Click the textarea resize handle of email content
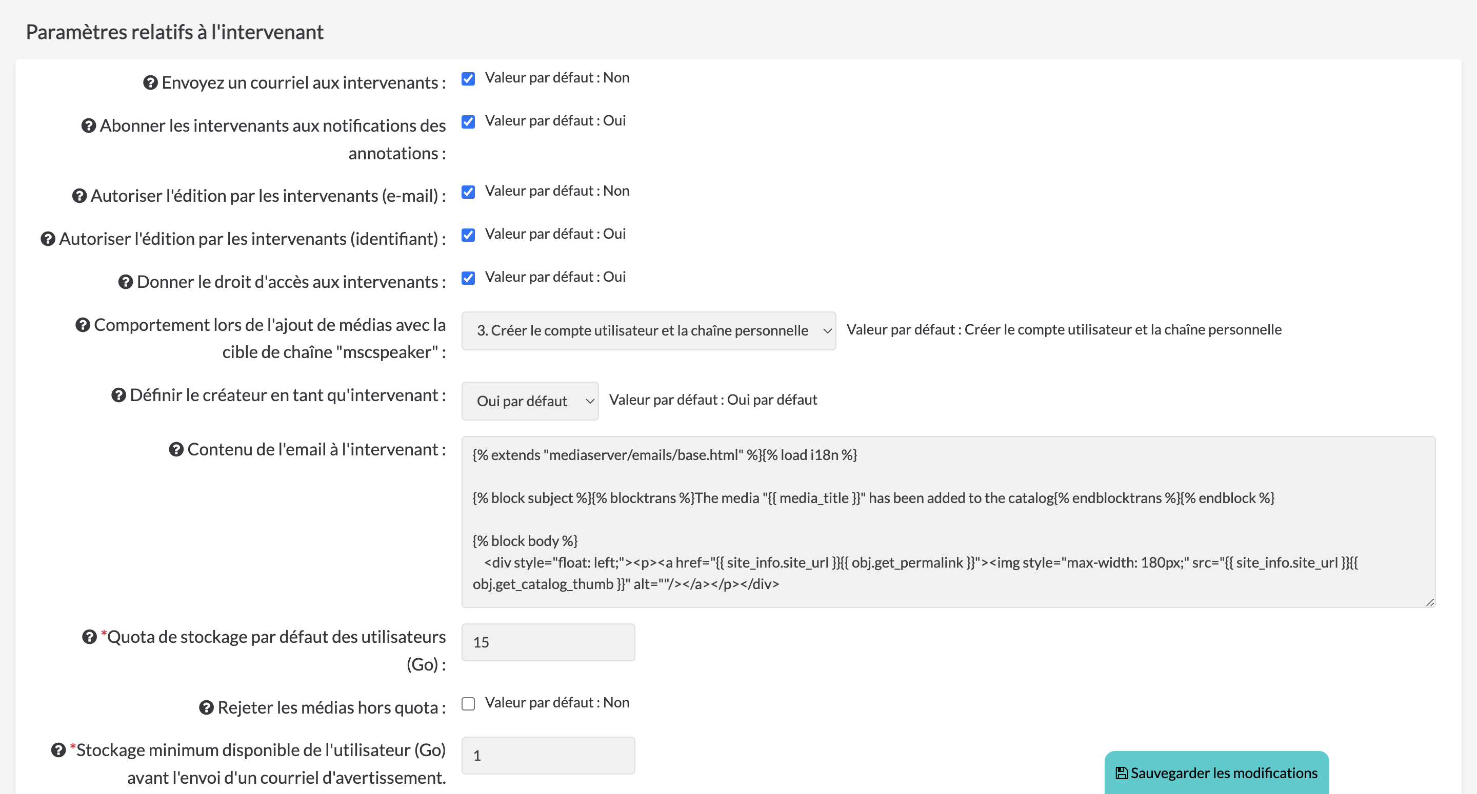Viewport: 1477px width, 794px height. (x=1429, y=602)
